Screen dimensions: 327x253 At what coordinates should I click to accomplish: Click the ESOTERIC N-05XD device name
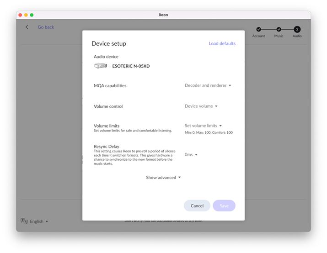(x=131, y=66)
